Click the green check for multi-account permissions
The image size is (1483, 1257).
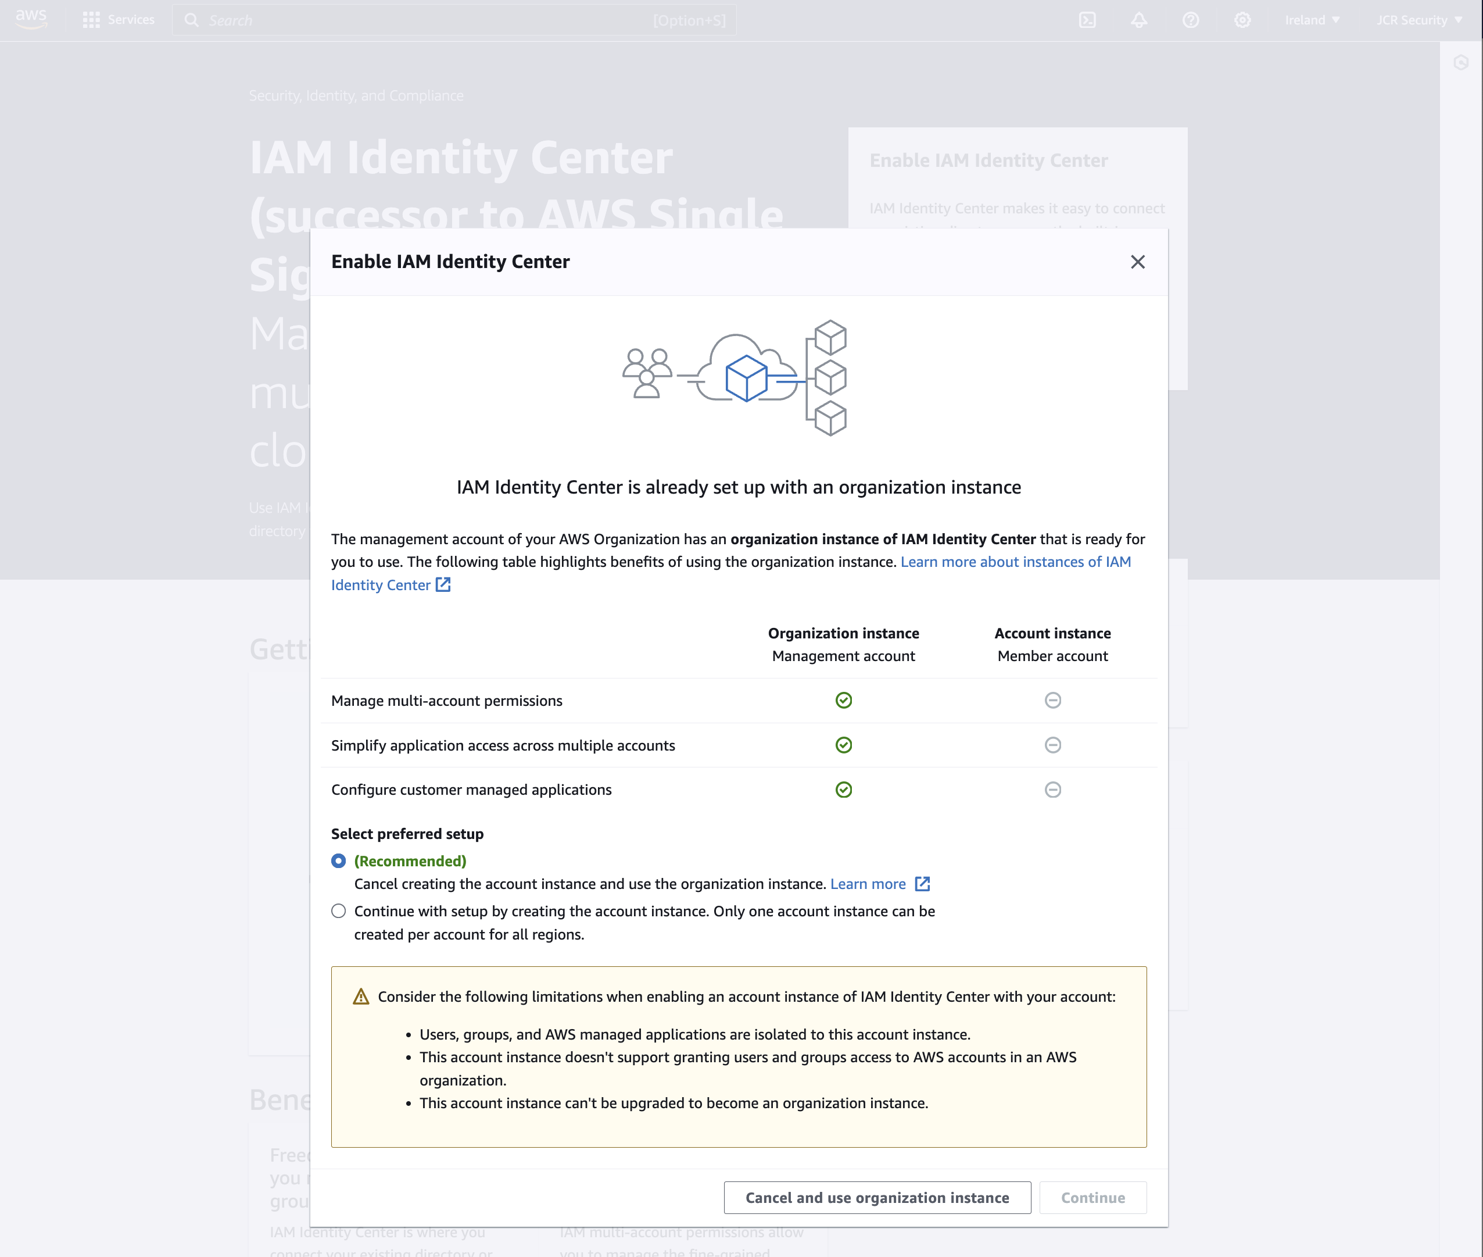click(843, 701)
